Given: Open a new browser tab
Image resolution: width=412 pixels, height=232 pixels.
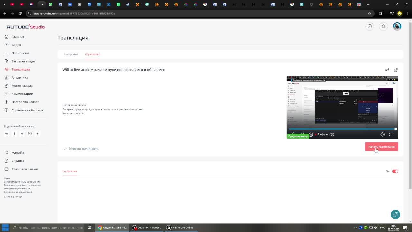Looking at the screenshot, I should pyautogui.click(x=368, y=4).
